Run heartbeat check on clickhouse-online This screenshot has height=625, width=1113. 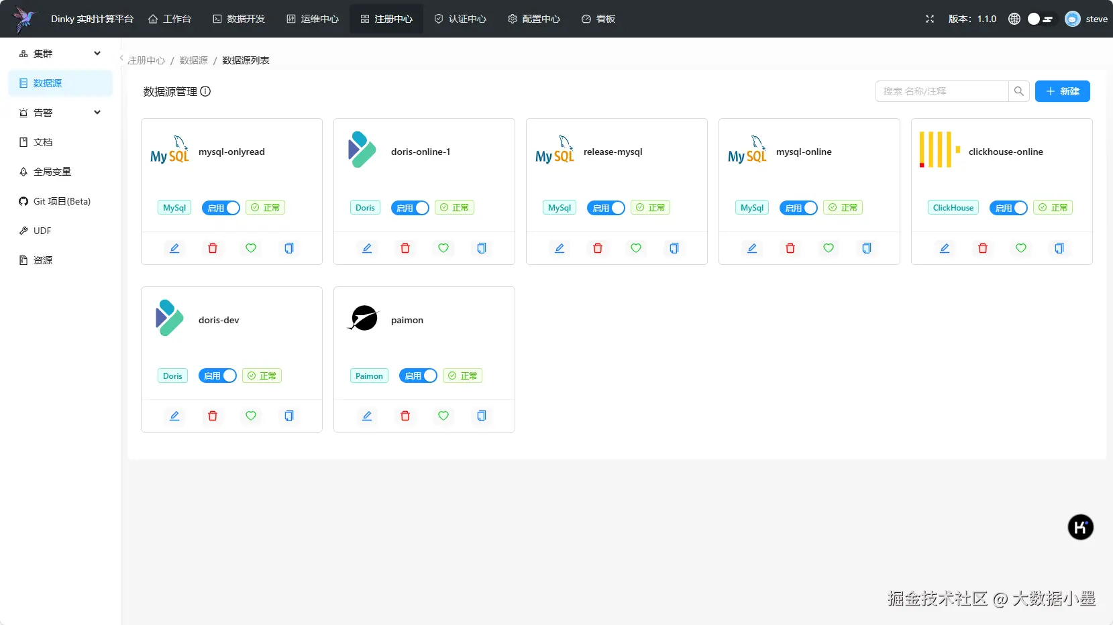(1021, 248)
